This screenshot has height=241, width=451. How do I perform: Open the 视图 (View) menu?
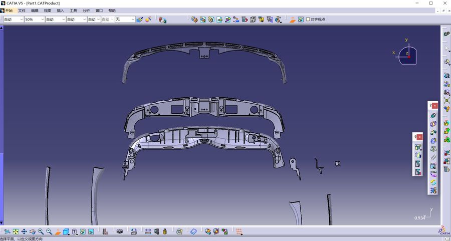click(48, 11)
